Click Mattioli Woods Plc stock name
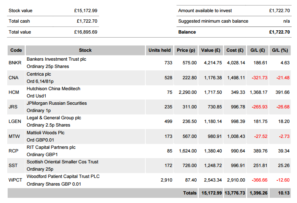This screenshot has height=203, width=297. pos(45,133)
